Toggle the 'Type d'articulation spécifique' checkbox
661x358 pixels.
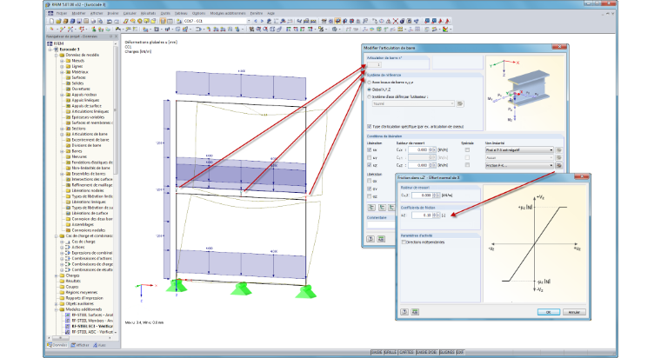coord(370,126)
